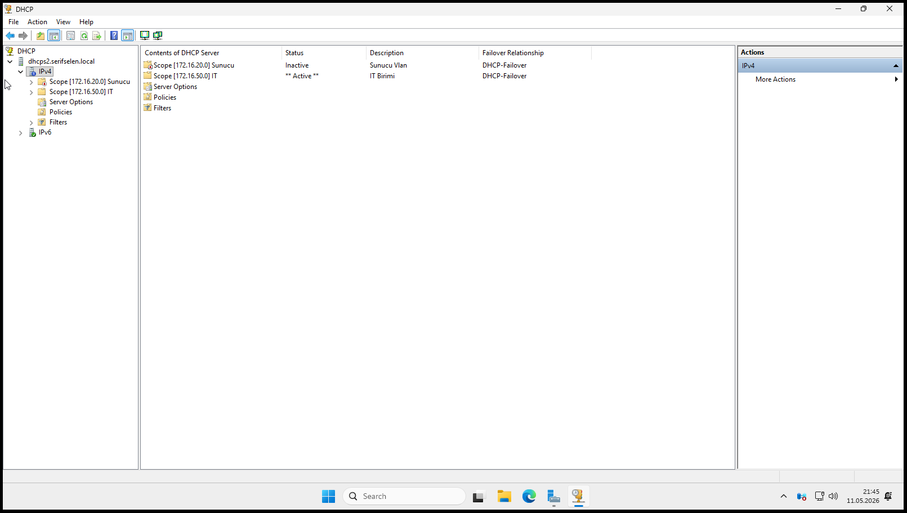Click Policies icon in the contents list

(x=148, y=97)
